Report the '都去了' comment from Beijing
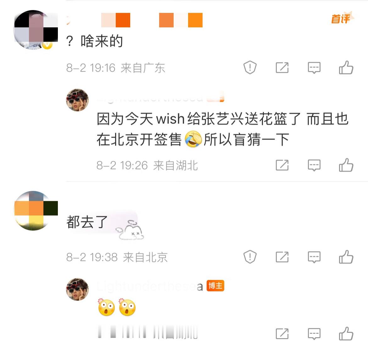 click(250, 257)
